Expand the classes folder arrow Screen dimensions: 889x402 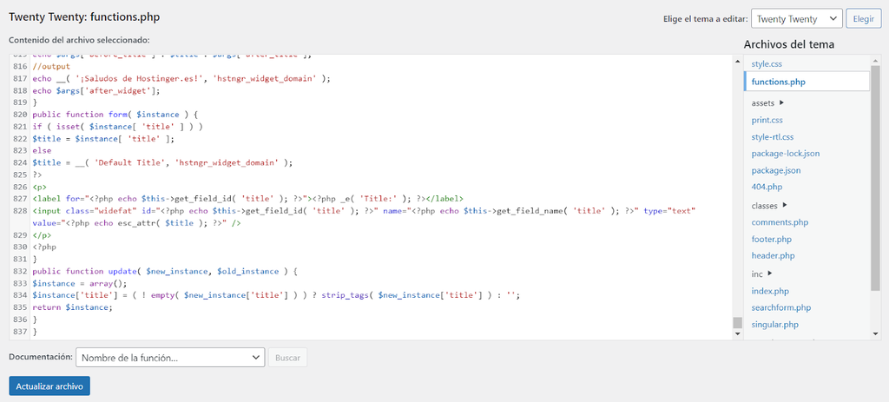coord(785,205)
